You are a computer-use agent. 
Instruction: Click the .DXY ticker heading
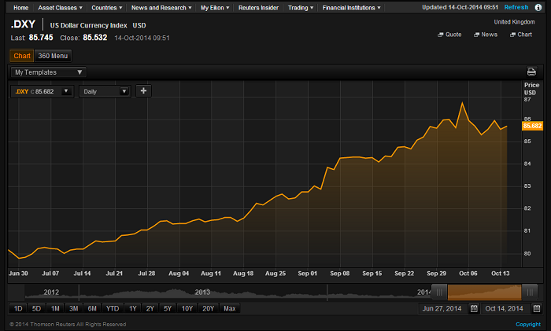(23, 24)
